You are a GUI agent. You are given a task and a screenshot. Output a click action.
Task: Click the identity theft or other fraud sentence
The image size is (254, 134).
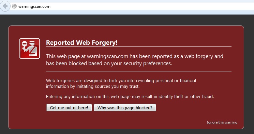click(130, 97)
